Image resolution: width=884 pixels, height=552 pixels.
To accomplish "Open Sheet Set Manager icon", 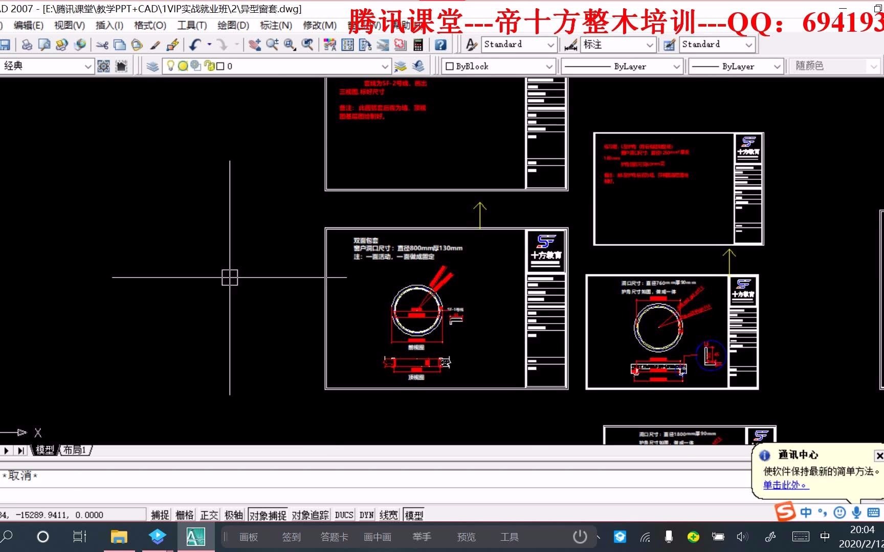I will click(383, 45).
